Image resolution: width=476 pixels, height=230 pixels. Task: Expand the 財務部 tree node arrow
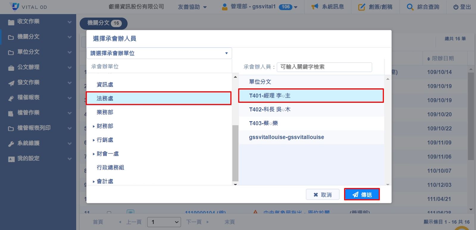[x=94, y=126]
